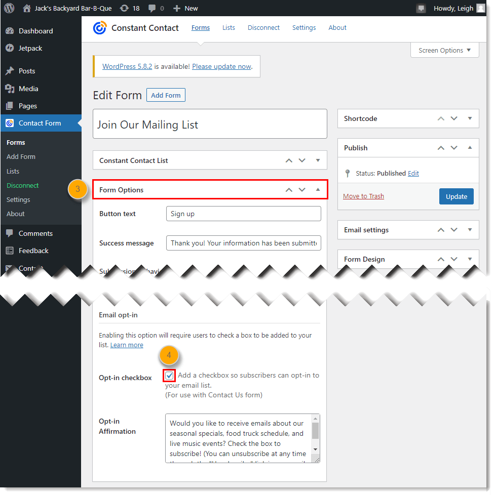Viewport: 494px width, 495px height.
Task: Click the Update button to save the form
Action: [x=456, y=196]
